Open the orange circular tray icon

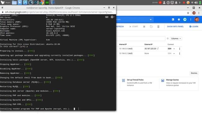(188, 3)
